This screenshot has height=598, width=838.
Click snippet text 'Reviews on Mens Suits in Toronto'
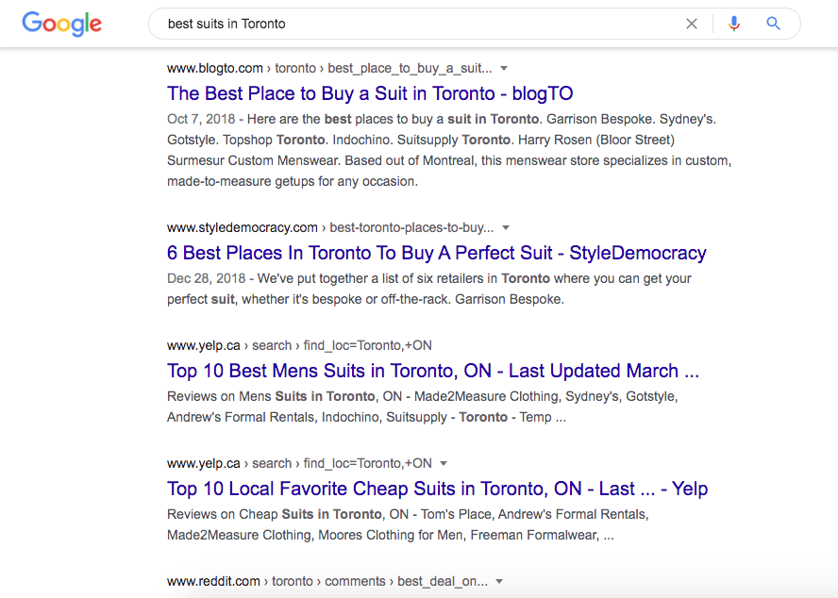271,396
